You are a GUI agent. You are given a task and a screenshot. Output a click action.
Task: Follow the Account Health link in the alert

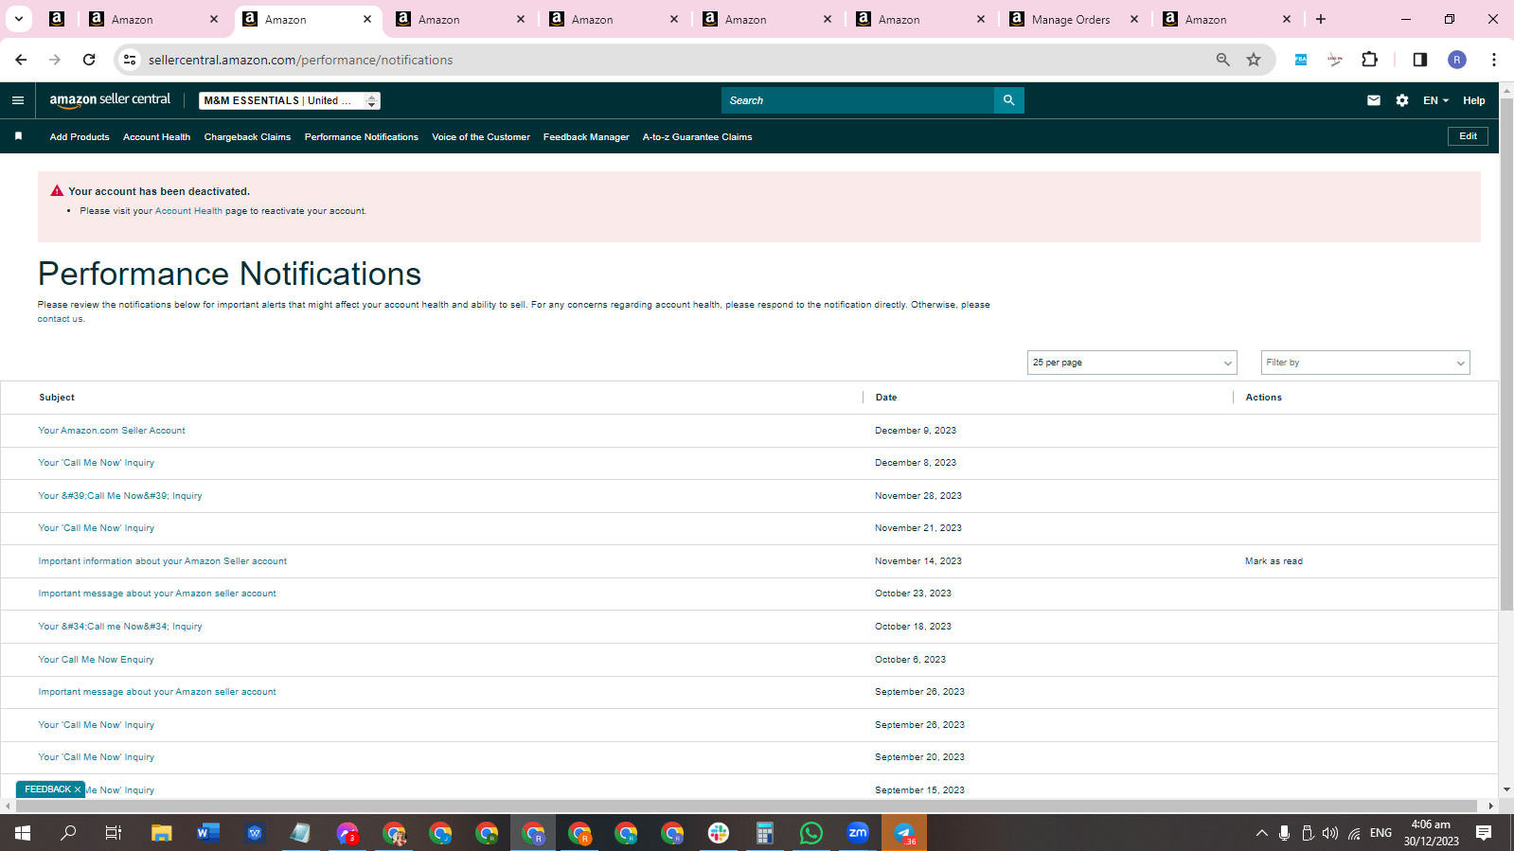(x=188, y=211)
